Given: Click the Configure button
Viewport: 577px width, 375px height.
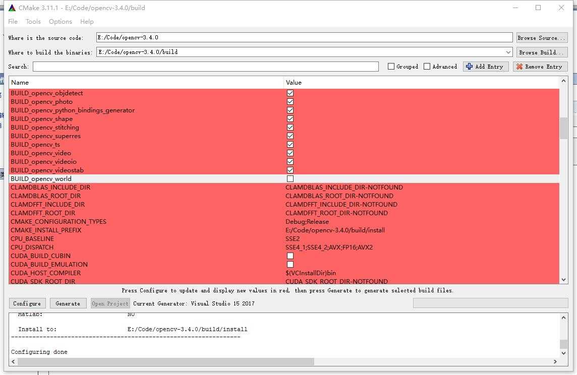Looking at the screenshot, I should 27,303.
